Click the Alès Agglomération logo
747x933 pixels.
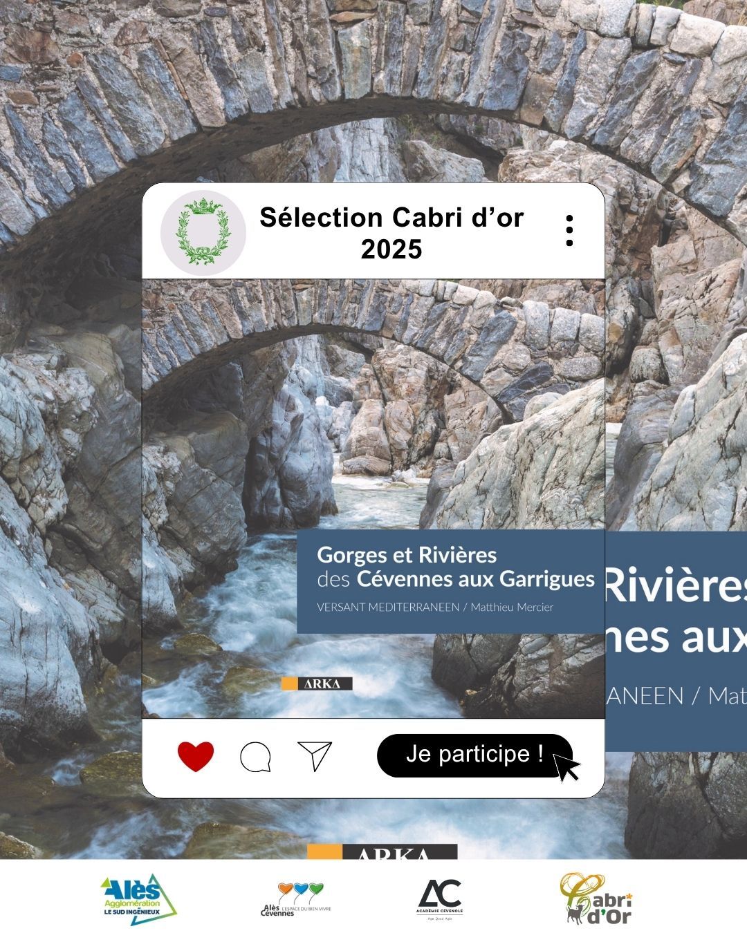(139, 898)
